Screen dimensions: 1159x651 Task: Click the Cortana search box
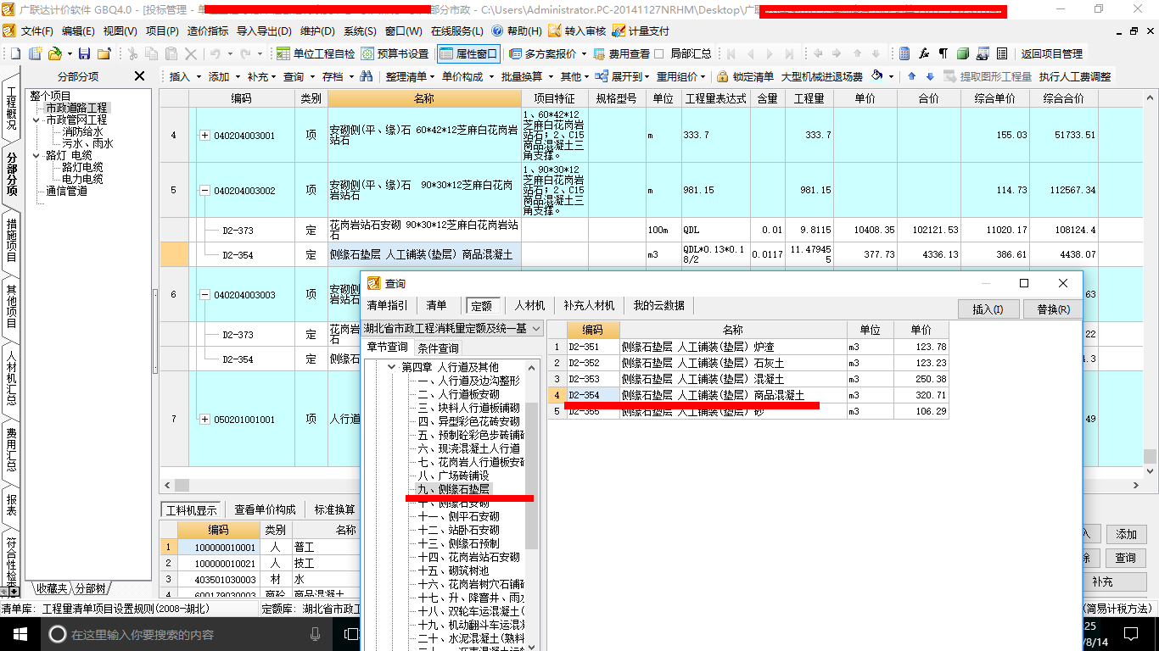pos(187,634)
